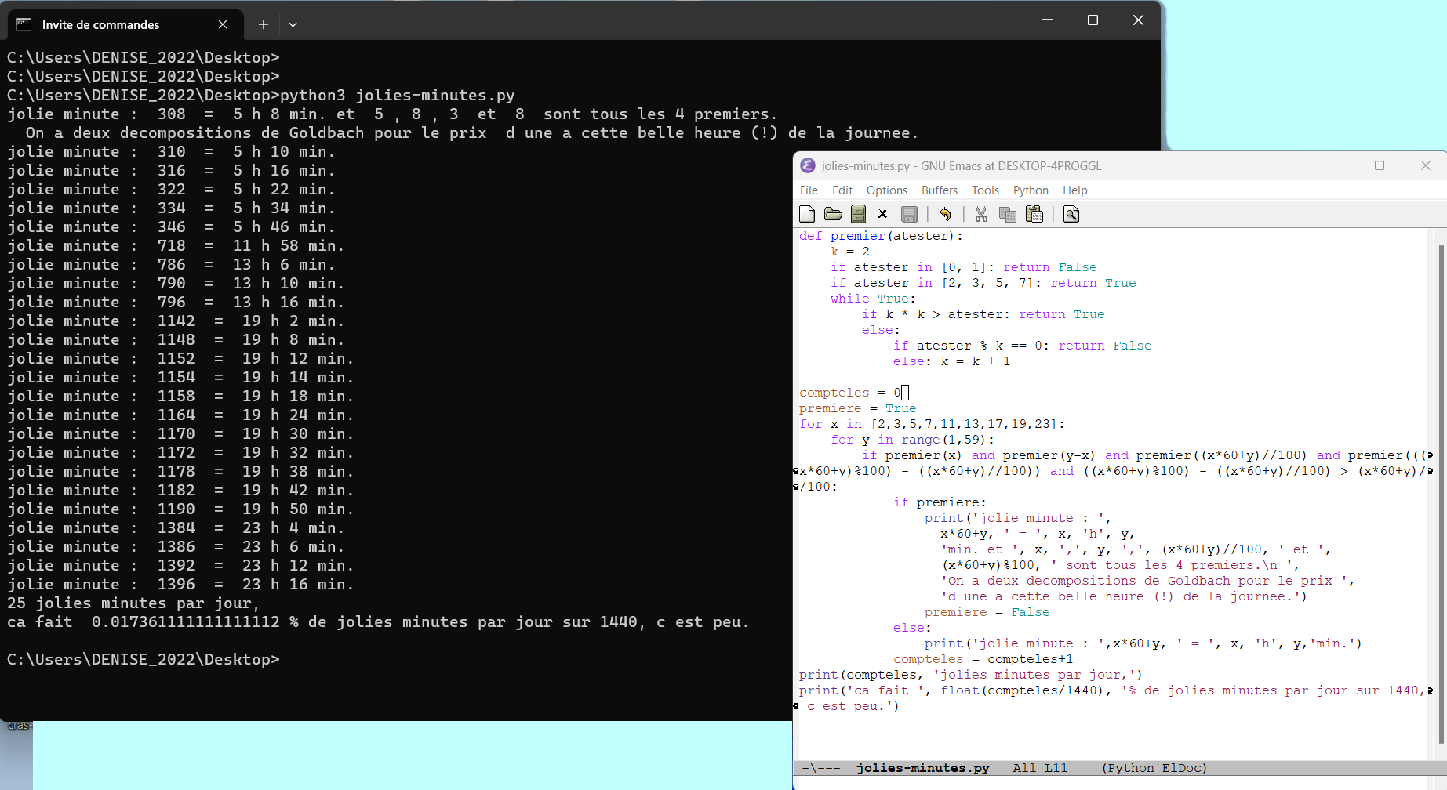Click the Search magnifier icon in Emacs

coord(1071,214)
